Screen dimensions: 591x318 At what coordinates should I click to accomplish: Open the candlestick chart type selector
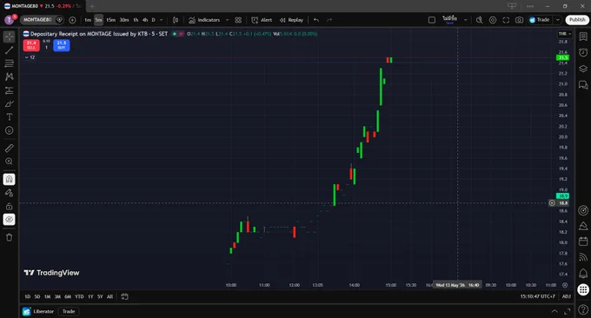coord(176,20)
